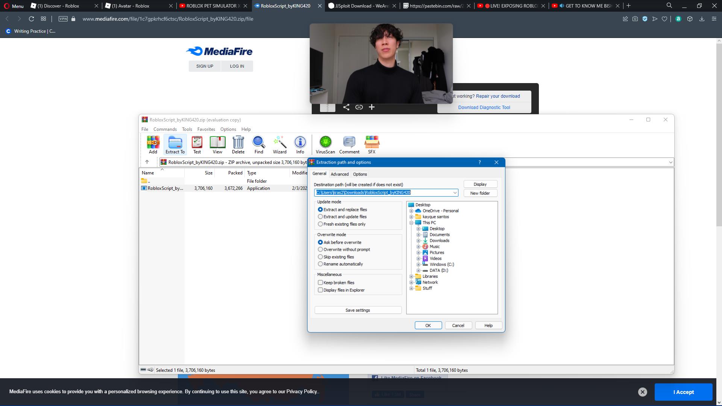
Task: Click the SFX toolbar icon
Action: (x=372, y=144)
